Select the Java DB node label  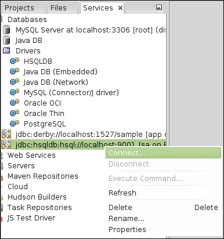28,41
